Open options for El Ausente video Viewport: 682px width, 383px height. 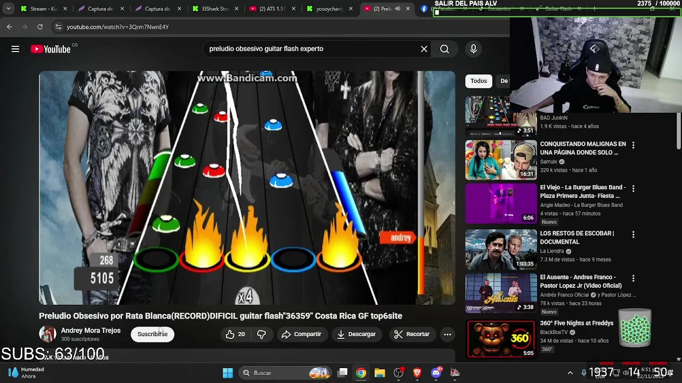[x=633, y=278]
